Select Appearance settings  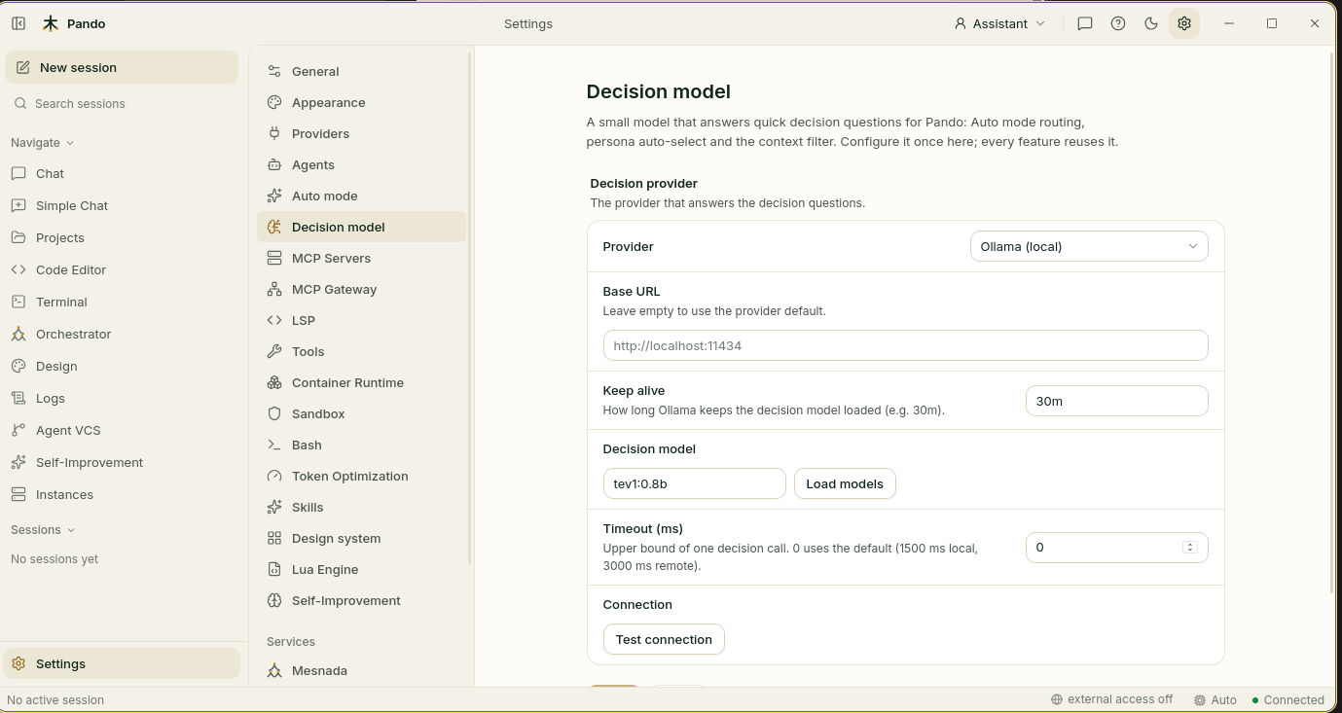coord(361,102)
